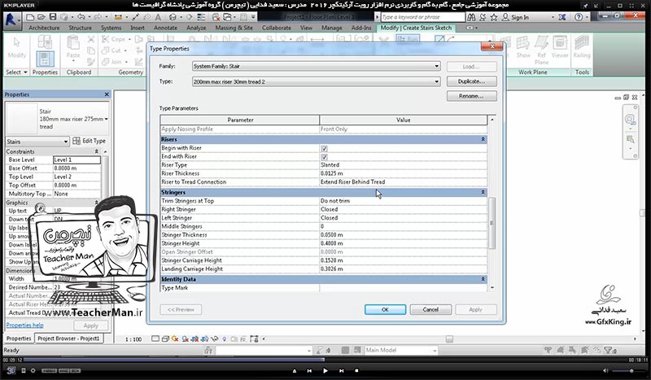Collapse the Identity Data group
Screen dimensions: 651x380
coord(483,279)
